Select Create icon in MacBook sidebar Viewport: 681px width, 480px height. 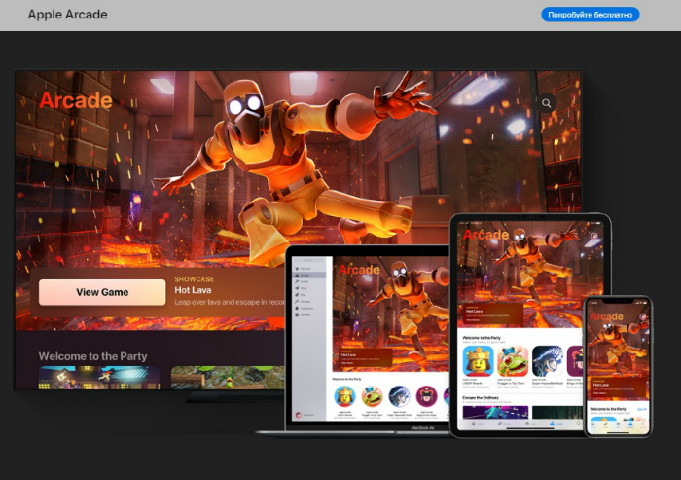coord(297,281)
